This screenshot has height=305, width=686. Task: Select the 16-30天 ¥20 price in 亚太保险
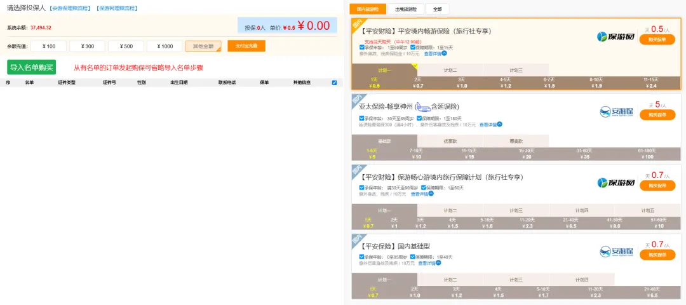click(x=526, y=154)
